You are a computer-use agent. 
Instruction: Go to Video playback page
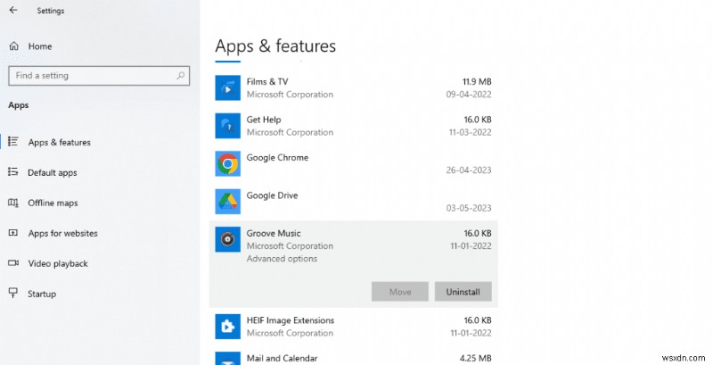[58, 263]
